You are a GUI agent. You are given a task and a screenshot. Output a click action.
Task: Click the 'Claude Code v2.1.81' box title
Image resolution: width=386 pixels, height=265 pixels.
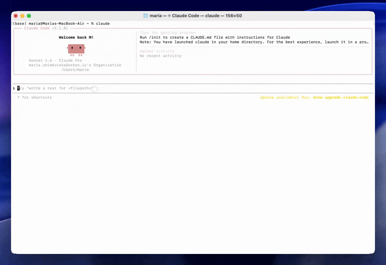46,28
